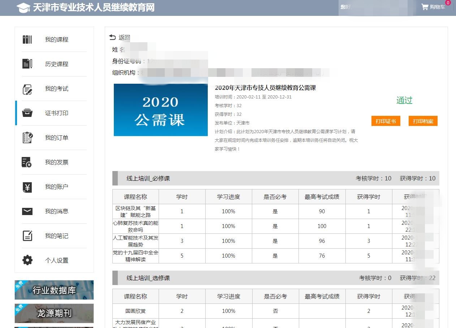Screen dimensions: 456x328
Task: Click the My Invoices receipt icon
Action: click(27, 162)
